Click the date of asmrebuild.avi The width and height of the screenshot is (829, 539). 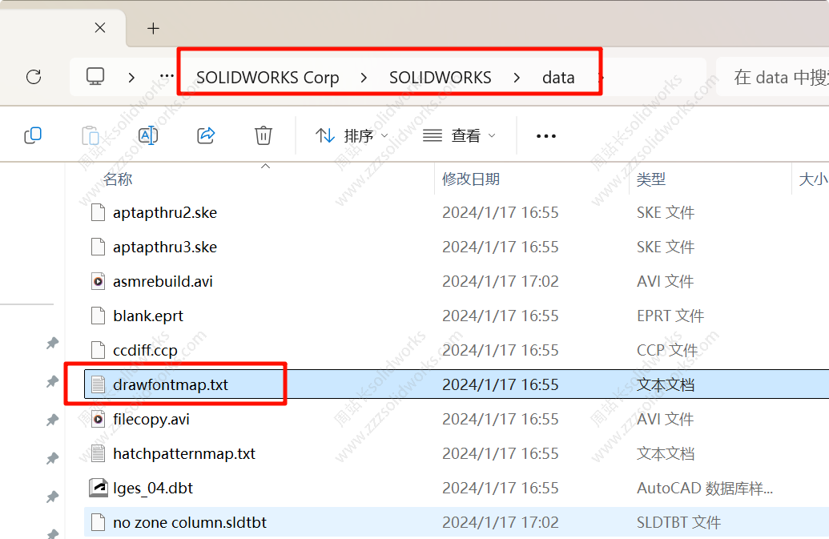click(500, 281)
